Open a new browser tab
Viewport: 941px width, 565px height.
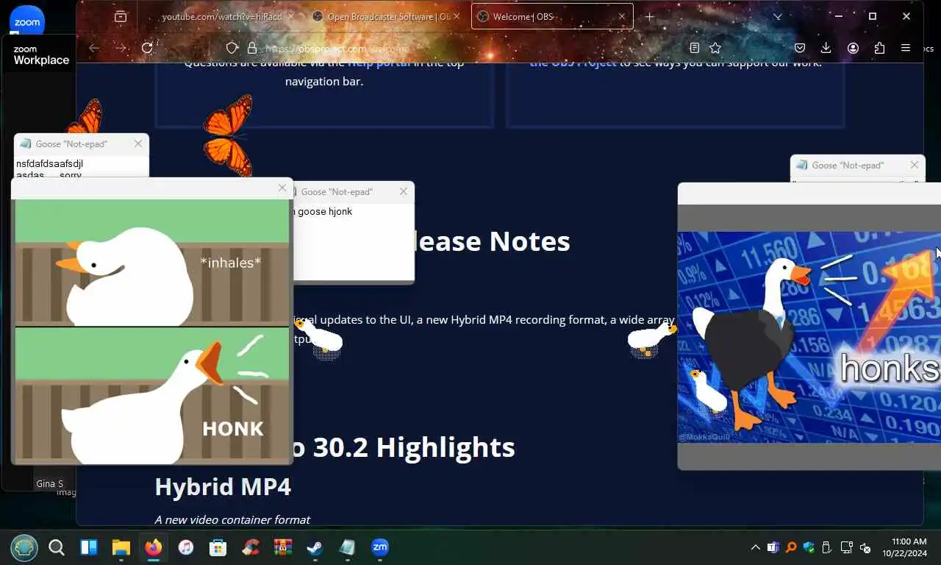tap(649, 16)
